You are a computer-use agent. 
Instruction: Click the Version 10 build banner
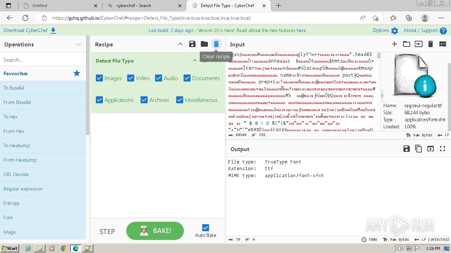tap(227, 31)
